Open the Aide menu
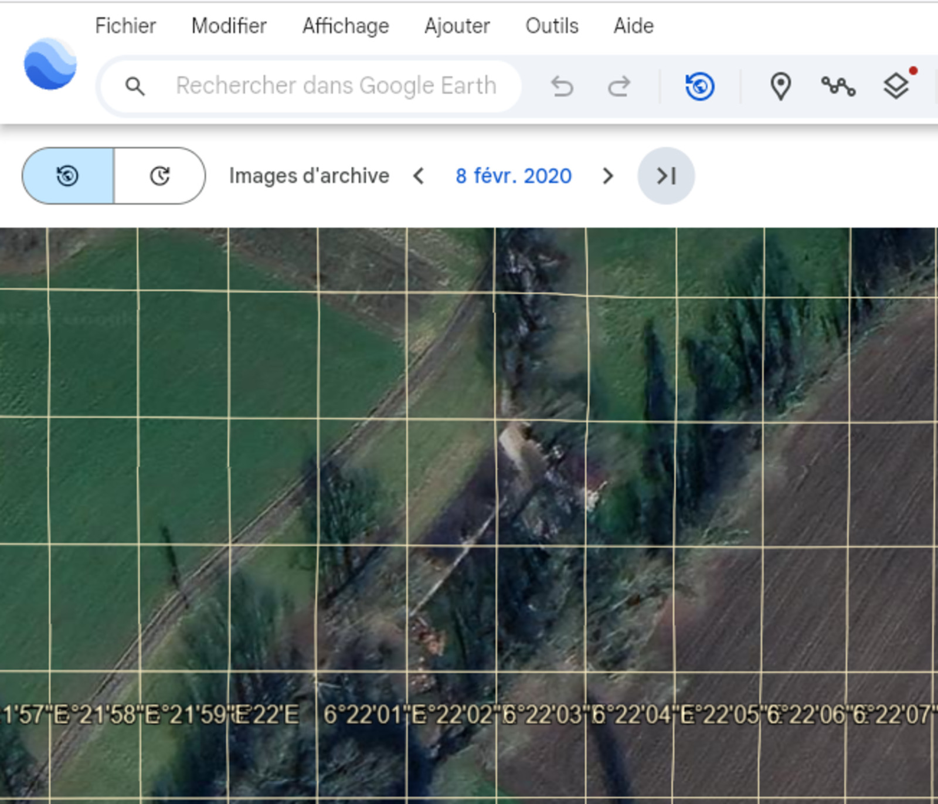 point(633,26)
